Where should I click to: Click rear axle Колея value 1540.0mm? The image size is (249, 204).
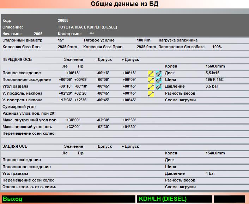tap(215, 153)
